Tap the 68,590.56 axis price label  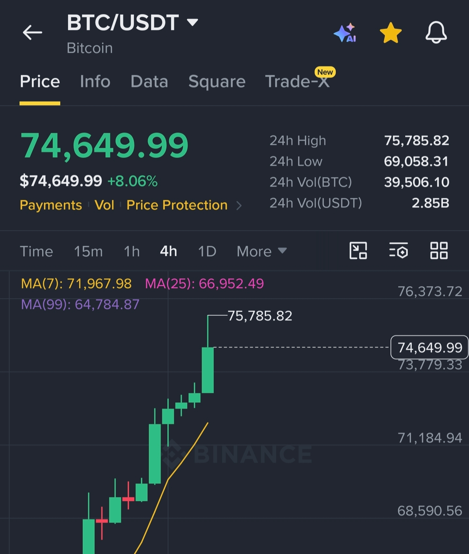430,511
